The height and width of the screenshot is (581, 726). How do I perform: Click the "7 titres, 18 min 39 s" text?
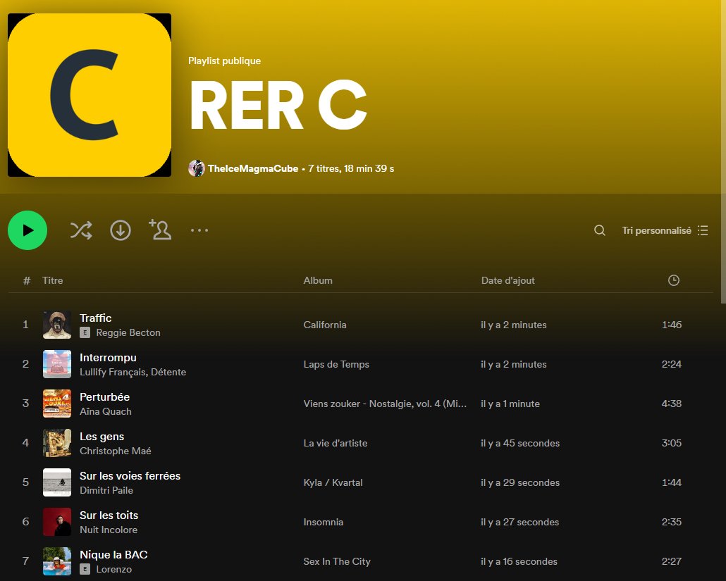(351, 168)
